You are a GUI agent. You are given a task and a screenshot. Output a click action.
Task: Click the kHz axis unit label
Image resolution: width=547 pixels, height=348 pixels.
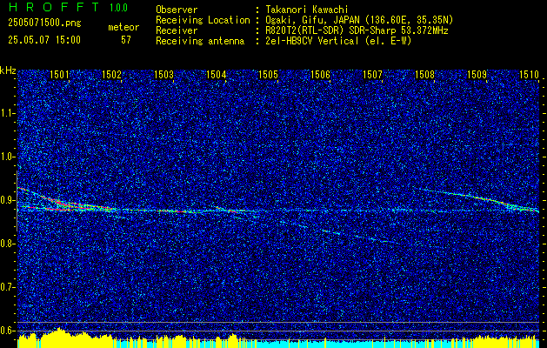[8, 70]
